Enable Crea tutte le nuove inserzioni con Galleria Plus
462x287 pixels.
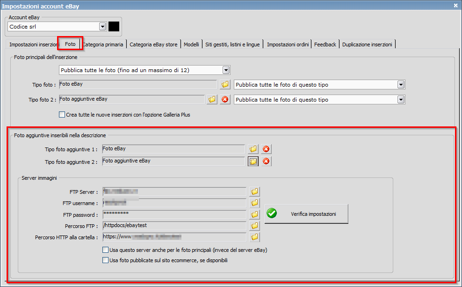(x=62, y=114)
